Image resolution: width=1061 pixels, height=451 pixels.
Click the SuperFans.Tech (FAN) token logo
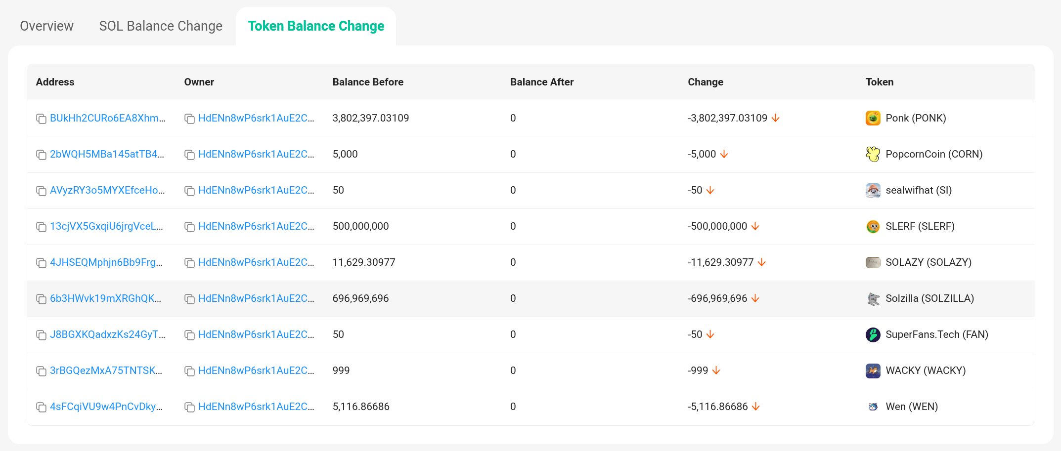[x=873, y=334]
